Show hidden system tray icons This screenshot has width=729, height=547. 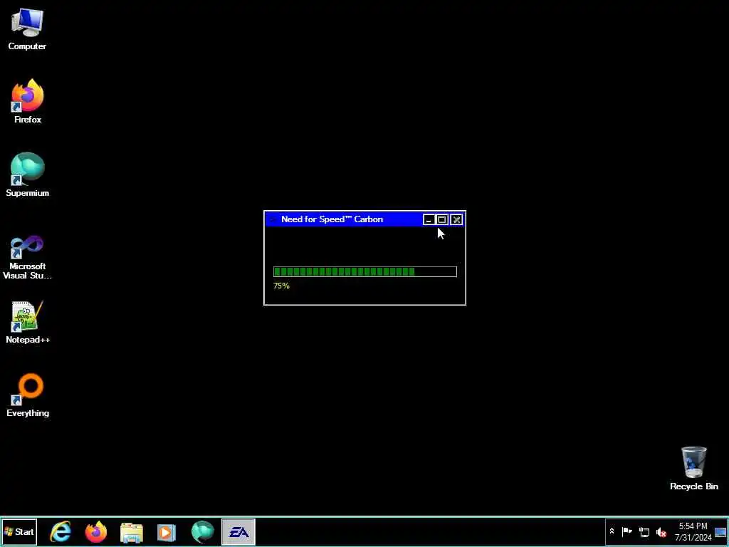[x=612, y=531]
